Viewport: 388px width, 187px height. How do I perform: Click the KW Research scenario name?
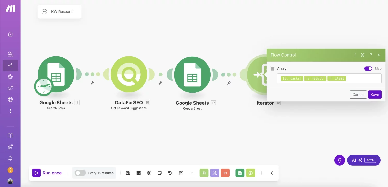tap(63, 12)
